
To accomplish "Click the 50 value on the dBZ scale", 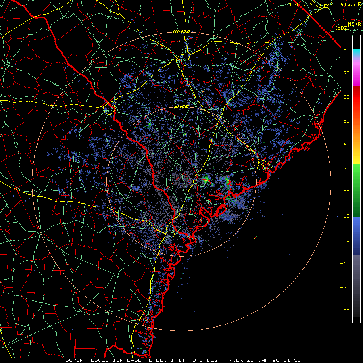I will coord(346,121).
